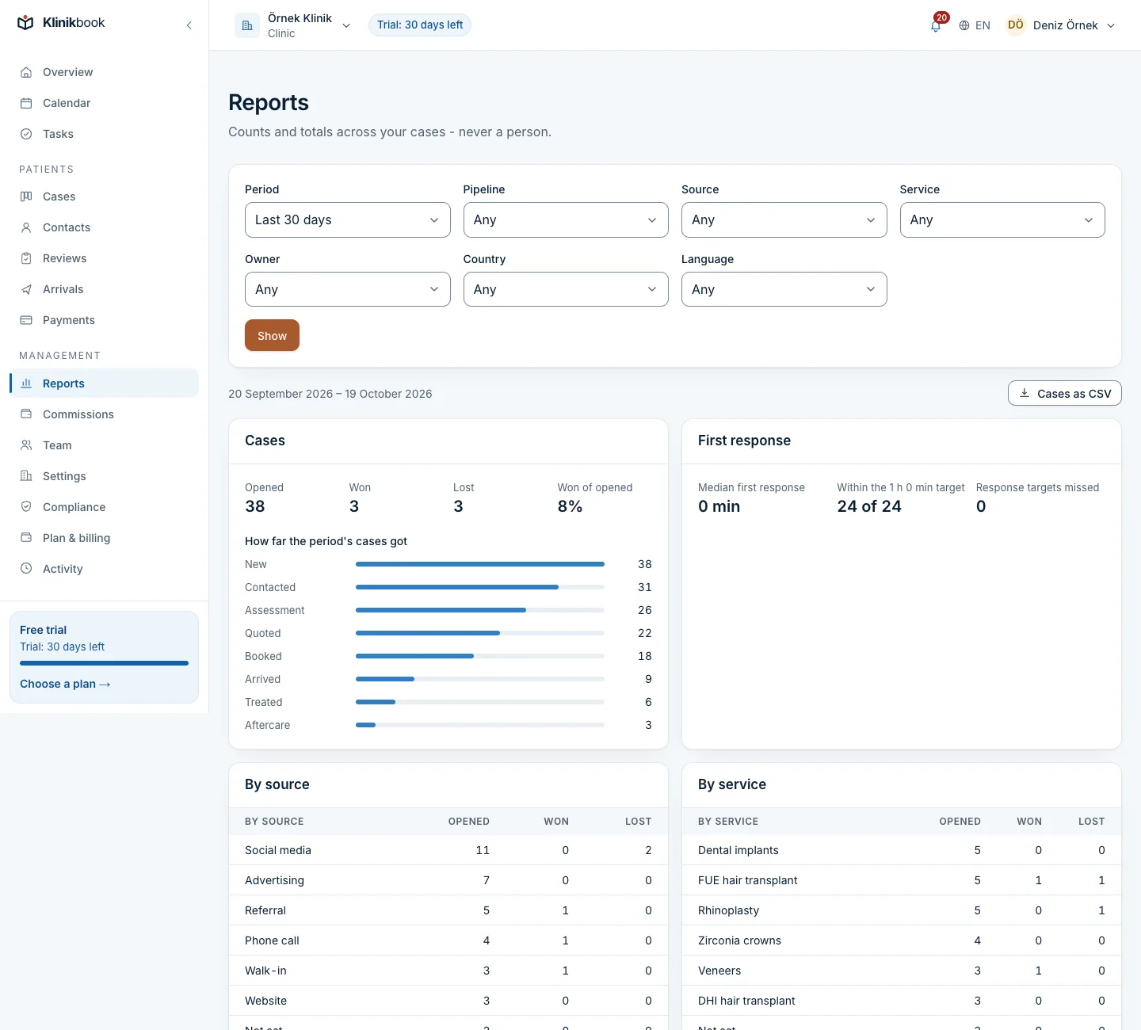Screen dimensions: 1141x1030
Task: Open the Period dropdown showing Last 30 days
Action: [x=347, y=219]
